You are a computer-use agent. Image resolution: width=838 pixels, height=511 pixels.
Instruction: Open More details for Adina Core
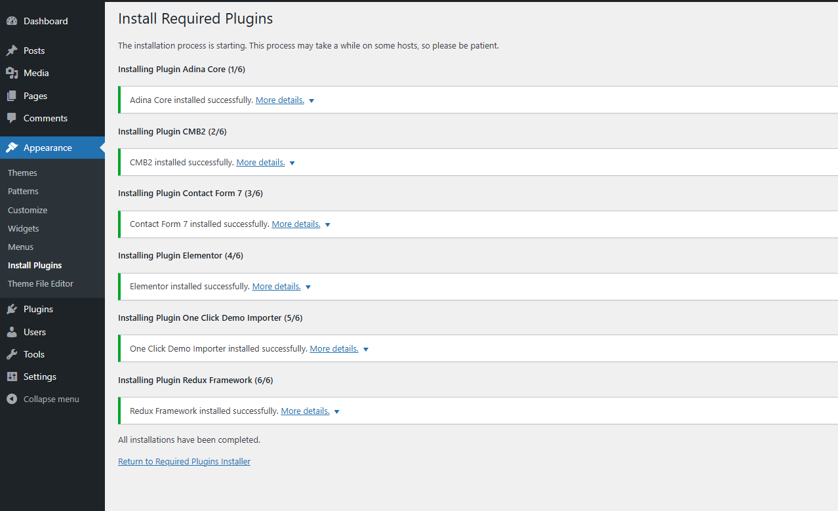(x=280, y=100)
